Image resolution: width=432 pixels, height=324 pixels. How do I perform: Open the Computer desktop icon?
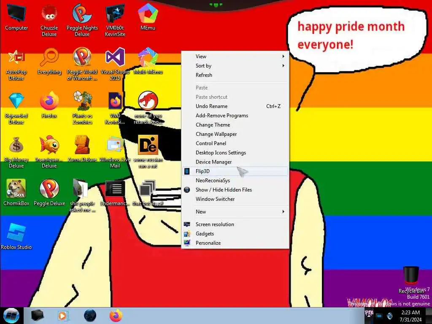[16, 17]
